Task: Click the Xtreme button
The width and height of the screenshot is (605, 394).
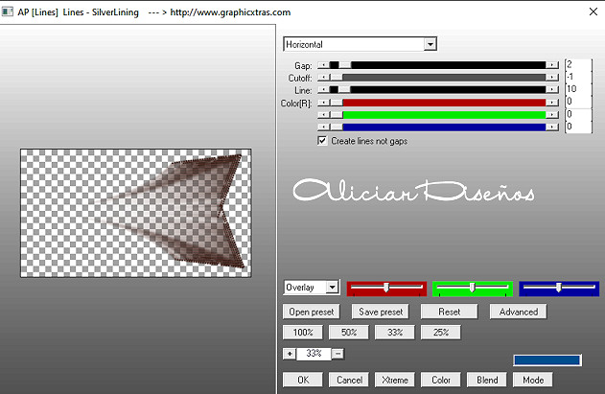Action: (393, 380)
